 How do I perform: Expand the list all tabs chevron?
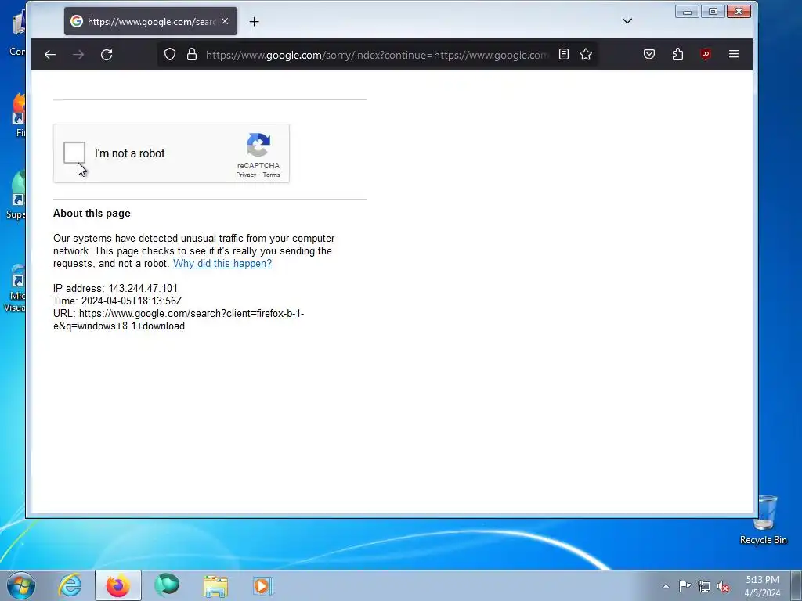(x=627, y=21)
